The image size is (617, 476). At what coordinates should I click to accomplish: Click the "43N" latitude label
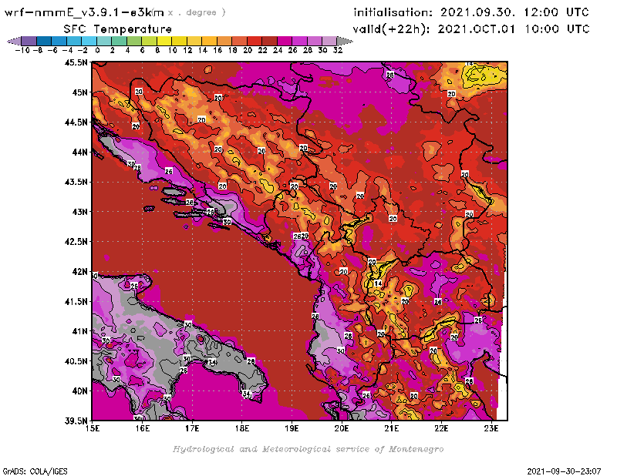point(79,212)
